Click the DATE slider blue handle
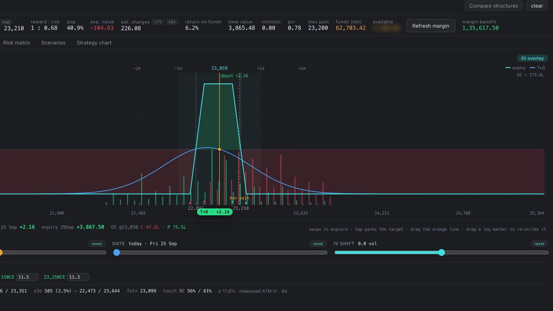The height and width of the screenshot is (311, 553). pos(117,253)
